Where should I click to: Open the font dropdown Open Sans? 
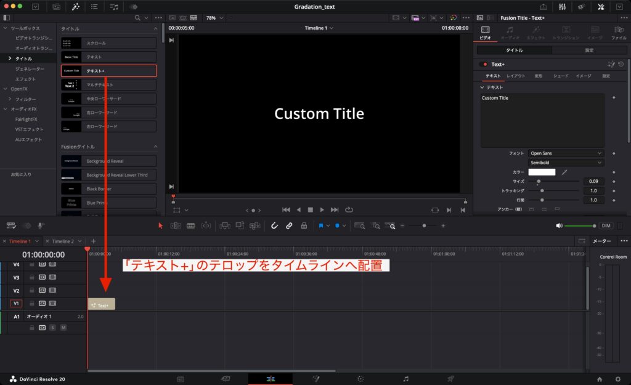click(x=566, y=153)
